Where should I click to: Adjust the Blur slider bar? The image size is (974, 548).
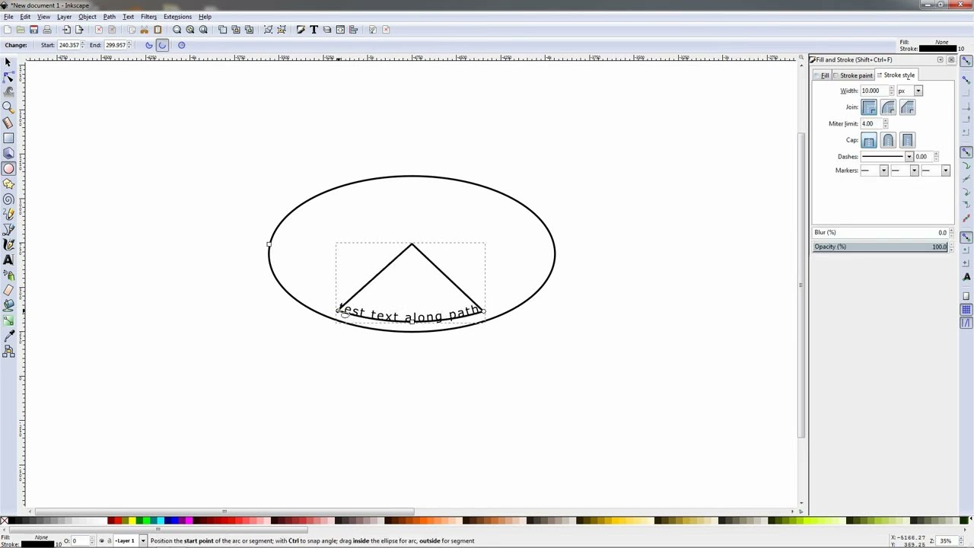point(881,232)
